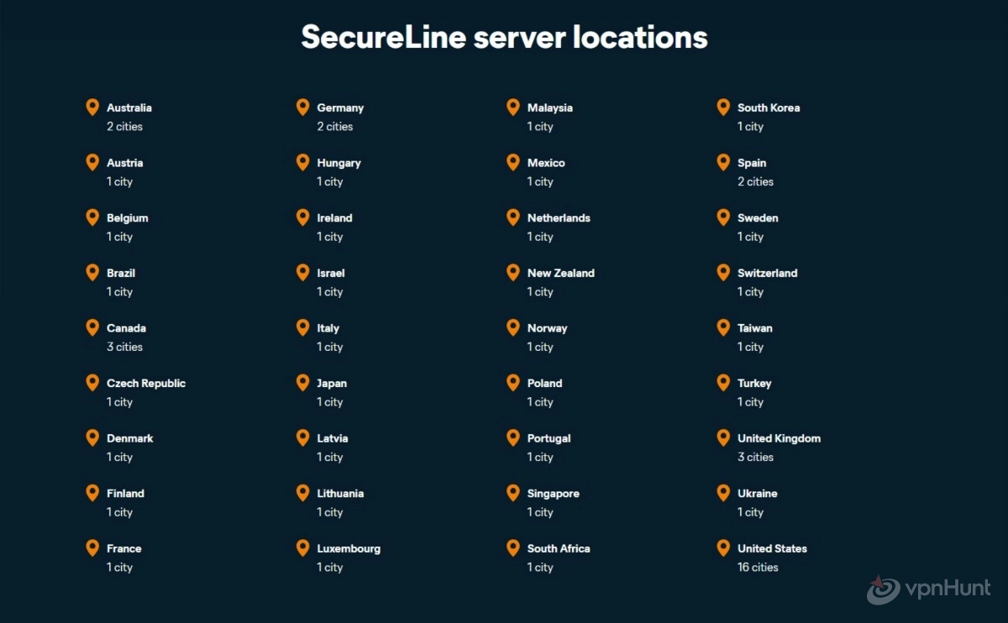Click the pin next to United Kingdom
This screenshot has width=1008, height=623.
click(x=722, y=438)
